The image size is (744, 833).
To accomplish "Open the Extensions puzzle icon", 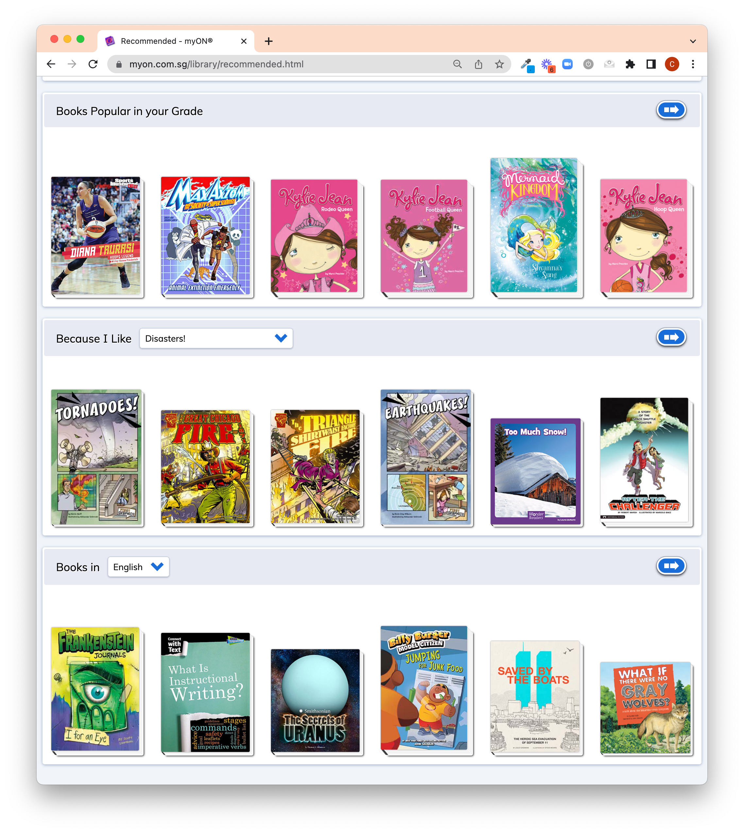I will 630,64.
